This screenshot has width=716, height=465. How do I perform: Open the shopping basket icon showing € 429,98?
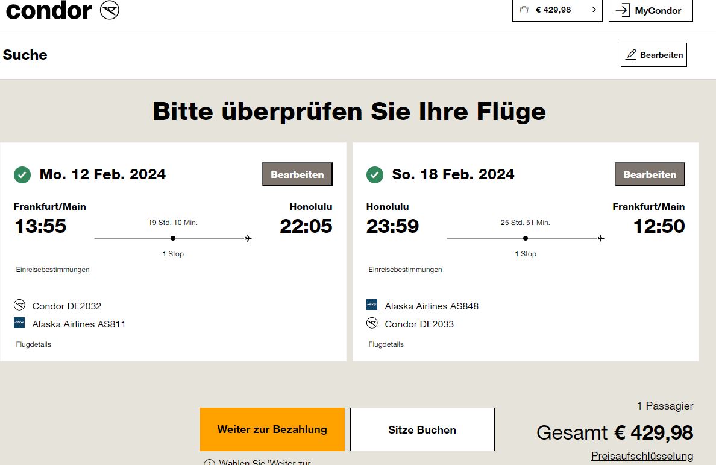[x=524, y=10]
